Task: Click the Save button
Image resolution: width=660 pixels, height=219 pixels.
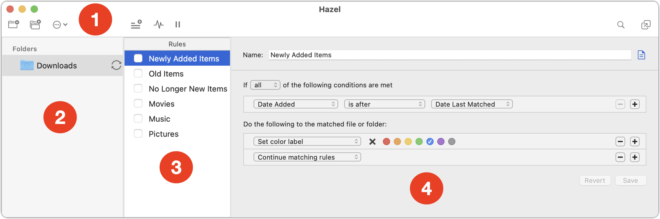Action: click(x=630, y=180)
